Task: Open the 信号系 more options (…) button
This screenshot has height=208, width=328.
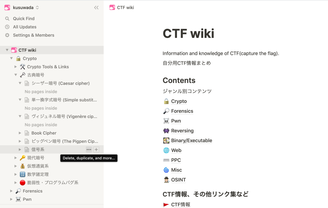Action: pyautogui.click(x=89, y=150)
